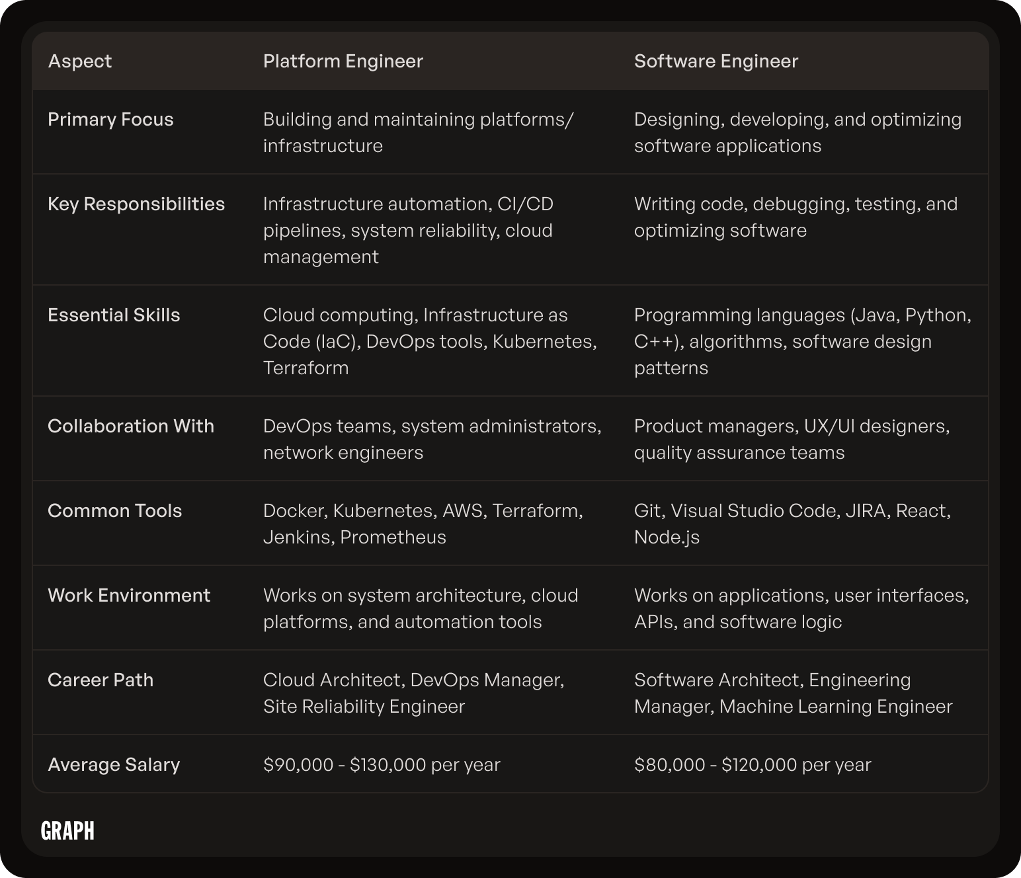Click the "Common Tools" row label
Viewport: 1021px width, 878px height.
click(115, 511)
